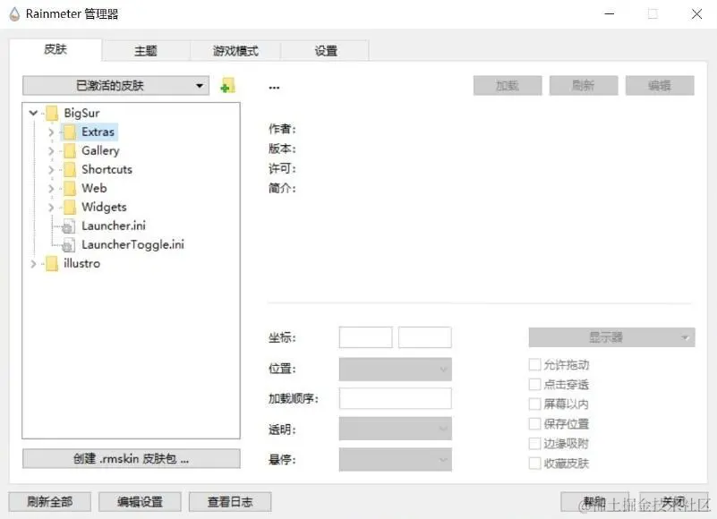Select the Extras tree item
Viewport: 717px width, 519px height.
[x=98, y=132]
